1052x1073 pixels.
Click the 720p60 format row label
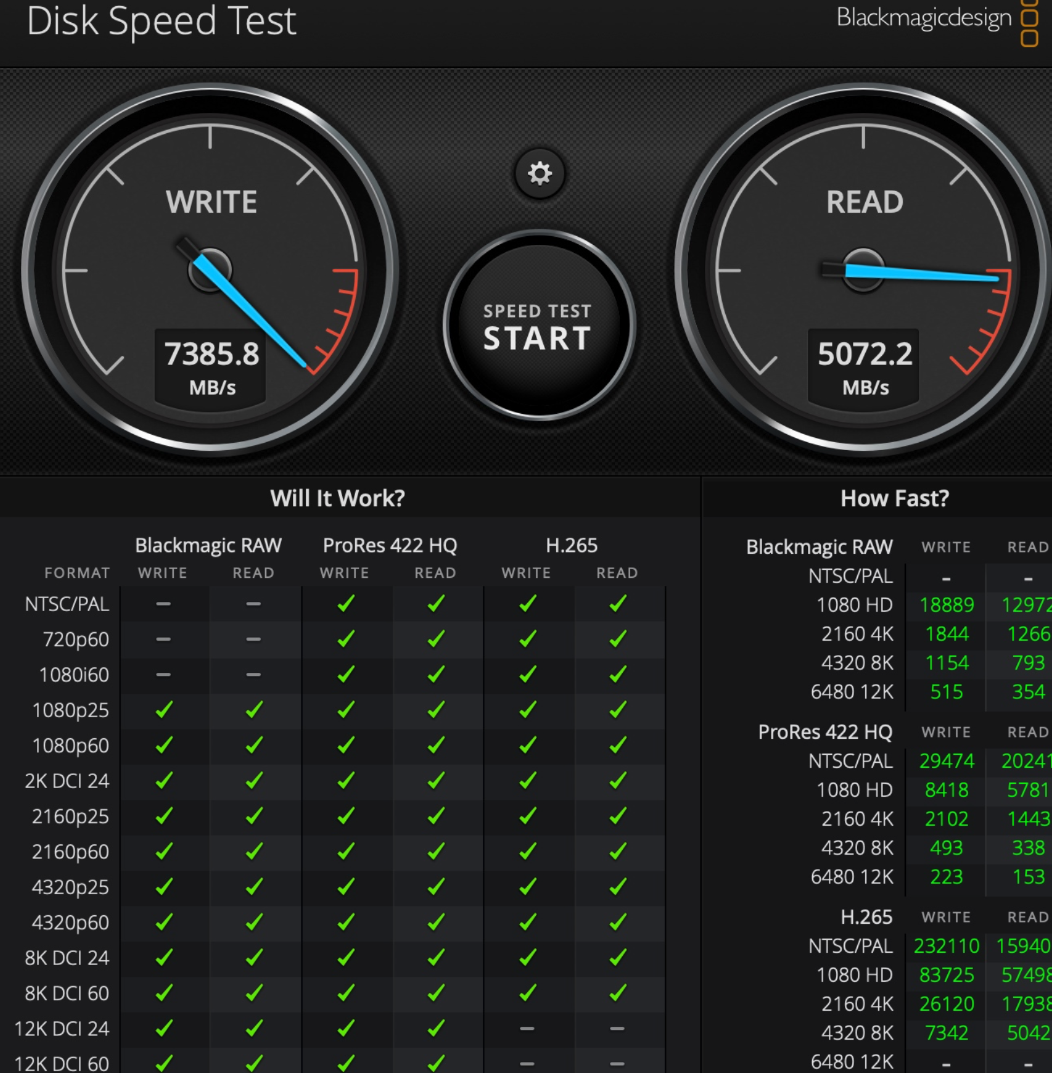click(76, 639)
